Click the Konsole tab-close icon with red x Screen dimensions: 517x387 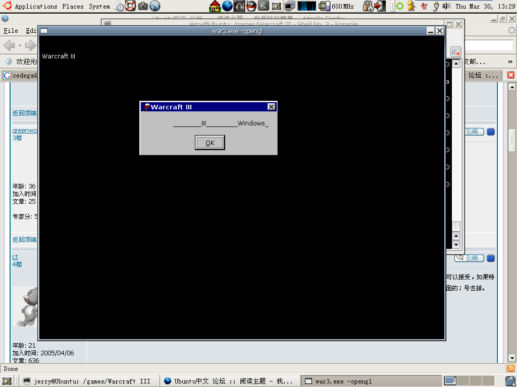click(x=456, y=52)
